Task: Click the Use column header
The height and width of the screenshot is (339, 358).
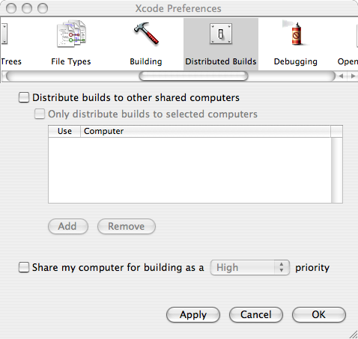Action: pos(64,131)
